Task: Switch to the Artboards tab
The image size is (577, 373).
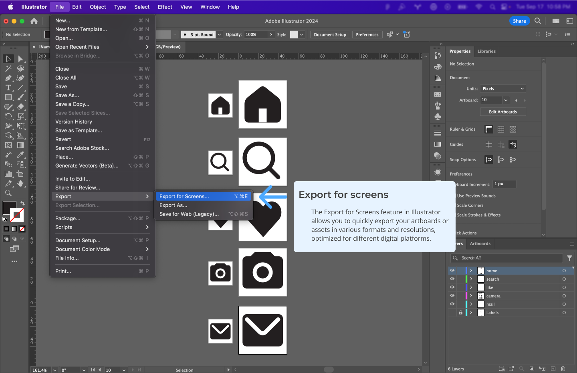Action: 480,243
